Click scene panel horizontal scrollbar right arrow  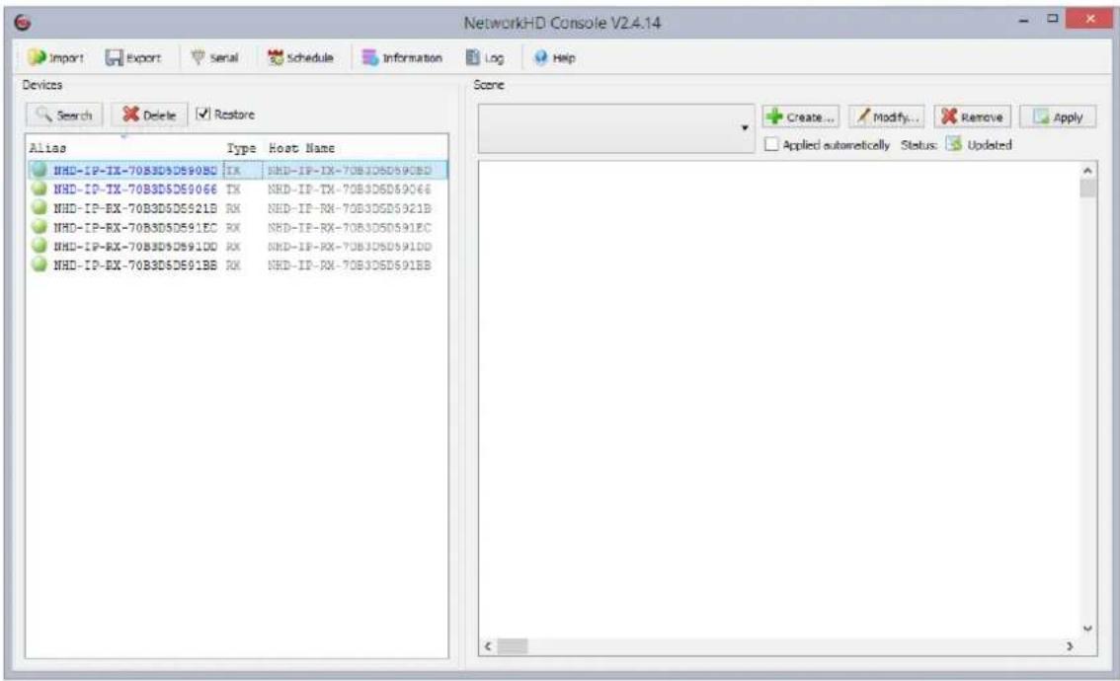(x=1070, y=646)
